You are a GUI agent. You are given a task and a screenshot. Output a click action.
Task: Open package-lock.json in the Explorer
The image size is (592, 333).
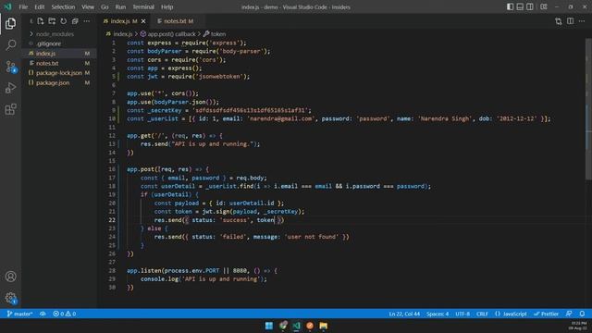coord(59,73)
